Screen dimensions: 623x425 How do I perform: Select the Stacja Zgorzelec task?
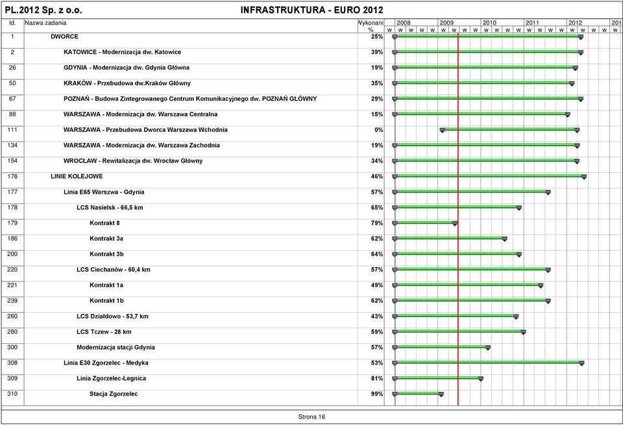pyautogui.click(x=114, y=394)
